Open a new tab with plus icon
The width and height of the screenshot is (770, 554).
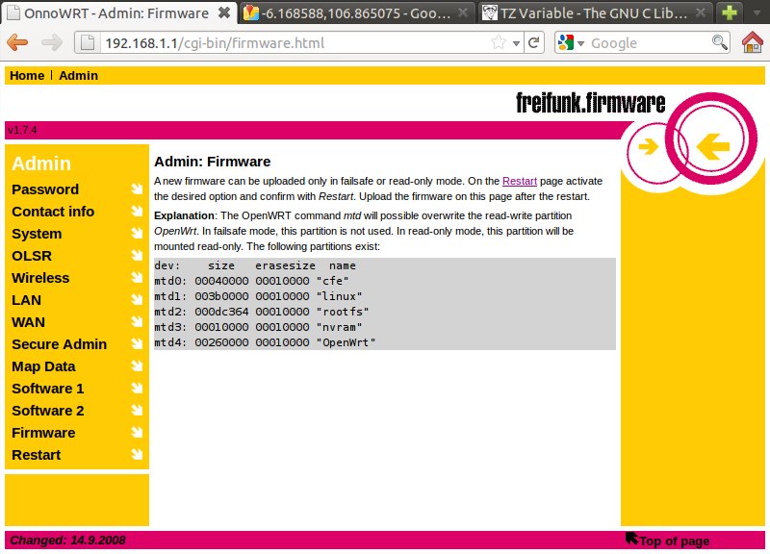[x=730, y=13]
